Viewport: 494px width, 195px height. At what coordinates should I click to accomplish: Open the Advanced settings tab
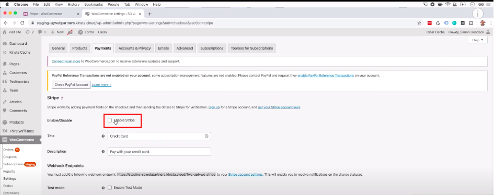point(185,48)
